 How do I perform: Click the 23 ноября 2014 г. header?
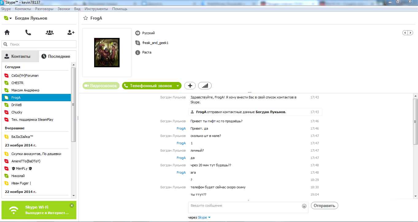pyautogui.click(x=21, y=145)
